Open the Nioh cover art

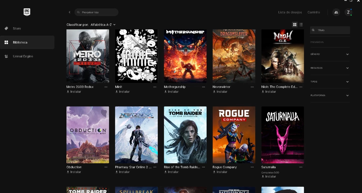point(283,56)
